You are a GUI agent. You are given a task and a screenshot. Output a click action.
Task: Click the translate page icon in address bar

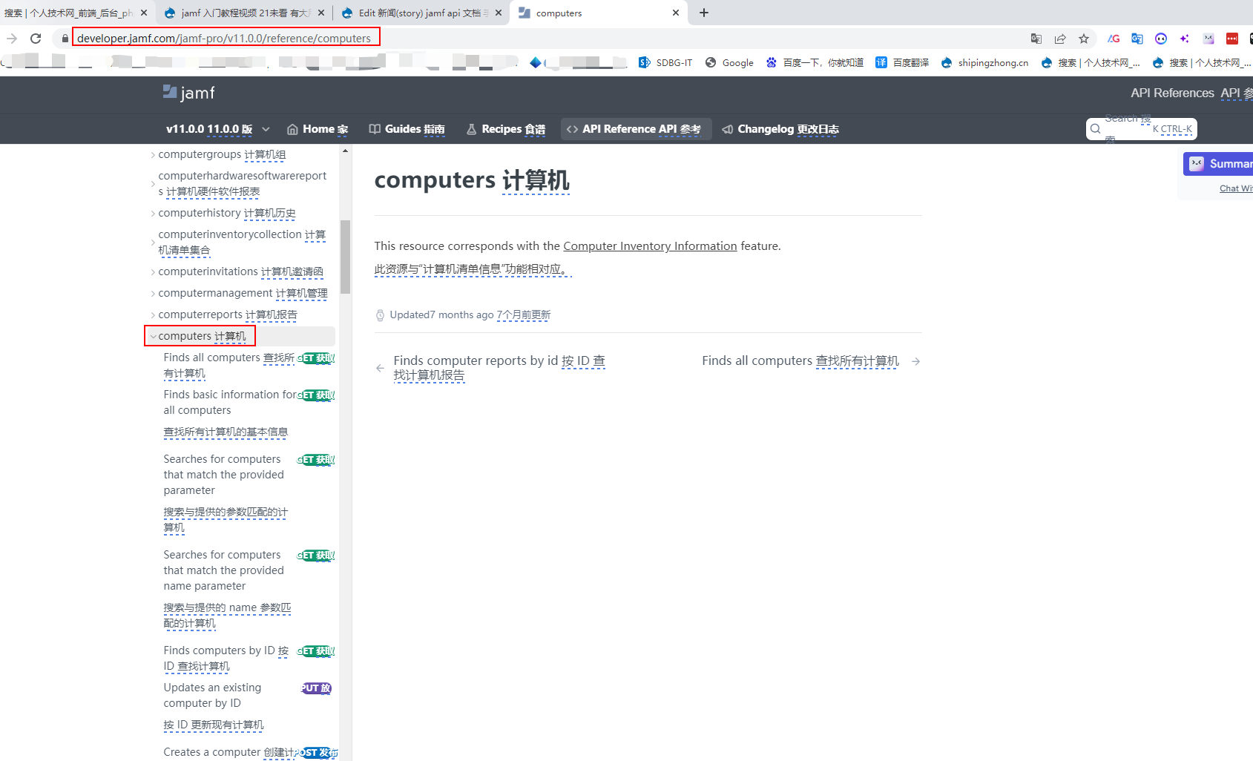pos(1036,39)
